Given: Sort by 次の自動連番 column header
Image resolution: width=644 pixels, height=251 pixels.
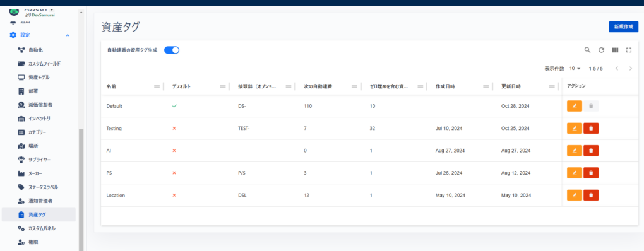Looking at the screenshot, I should pyautogui.click(x=318, y=86).
